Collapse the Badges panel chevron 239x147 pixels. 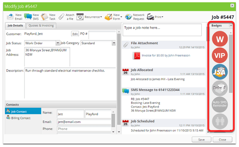tap(231, 25)
